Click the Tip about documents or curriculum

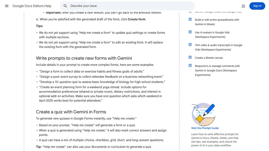(94, 147)
